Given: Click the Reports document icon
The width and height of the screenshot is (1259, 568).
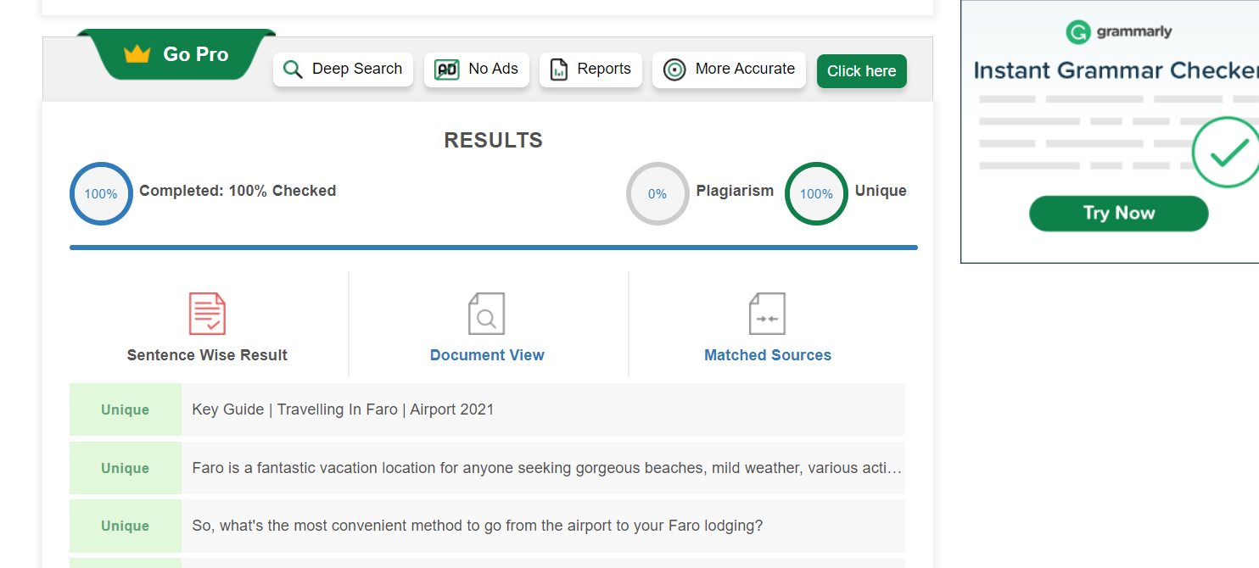Looking at the screenshot, I should [x=558, y=70].
